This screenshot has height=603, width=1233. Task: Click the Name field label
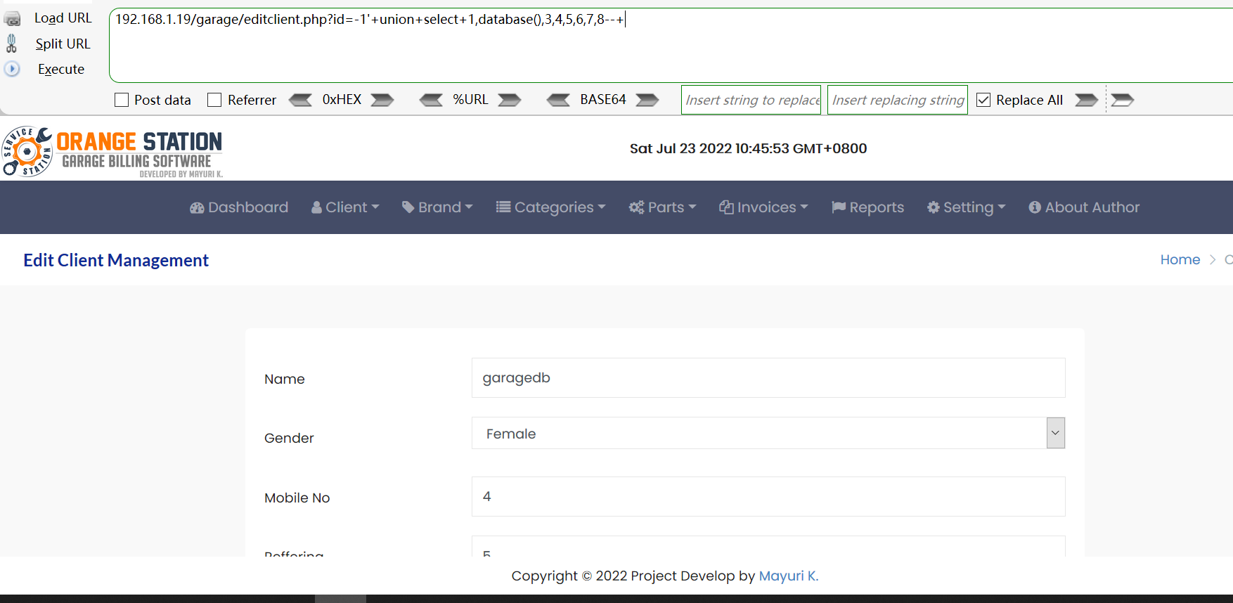285,379
